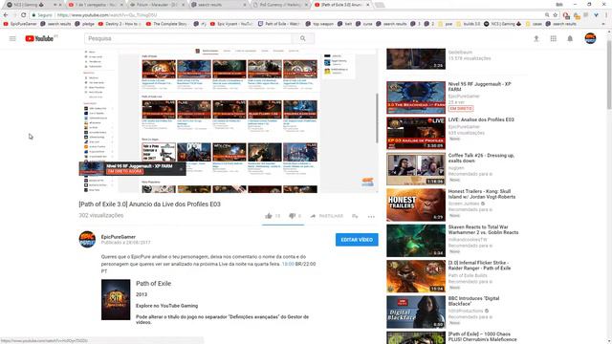Open BBC Introduces Digital Blackface video

tap(416, 312)
